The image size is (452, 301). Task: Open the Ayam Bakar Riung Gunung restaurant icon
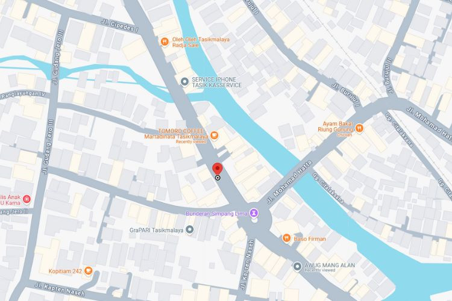359,128
